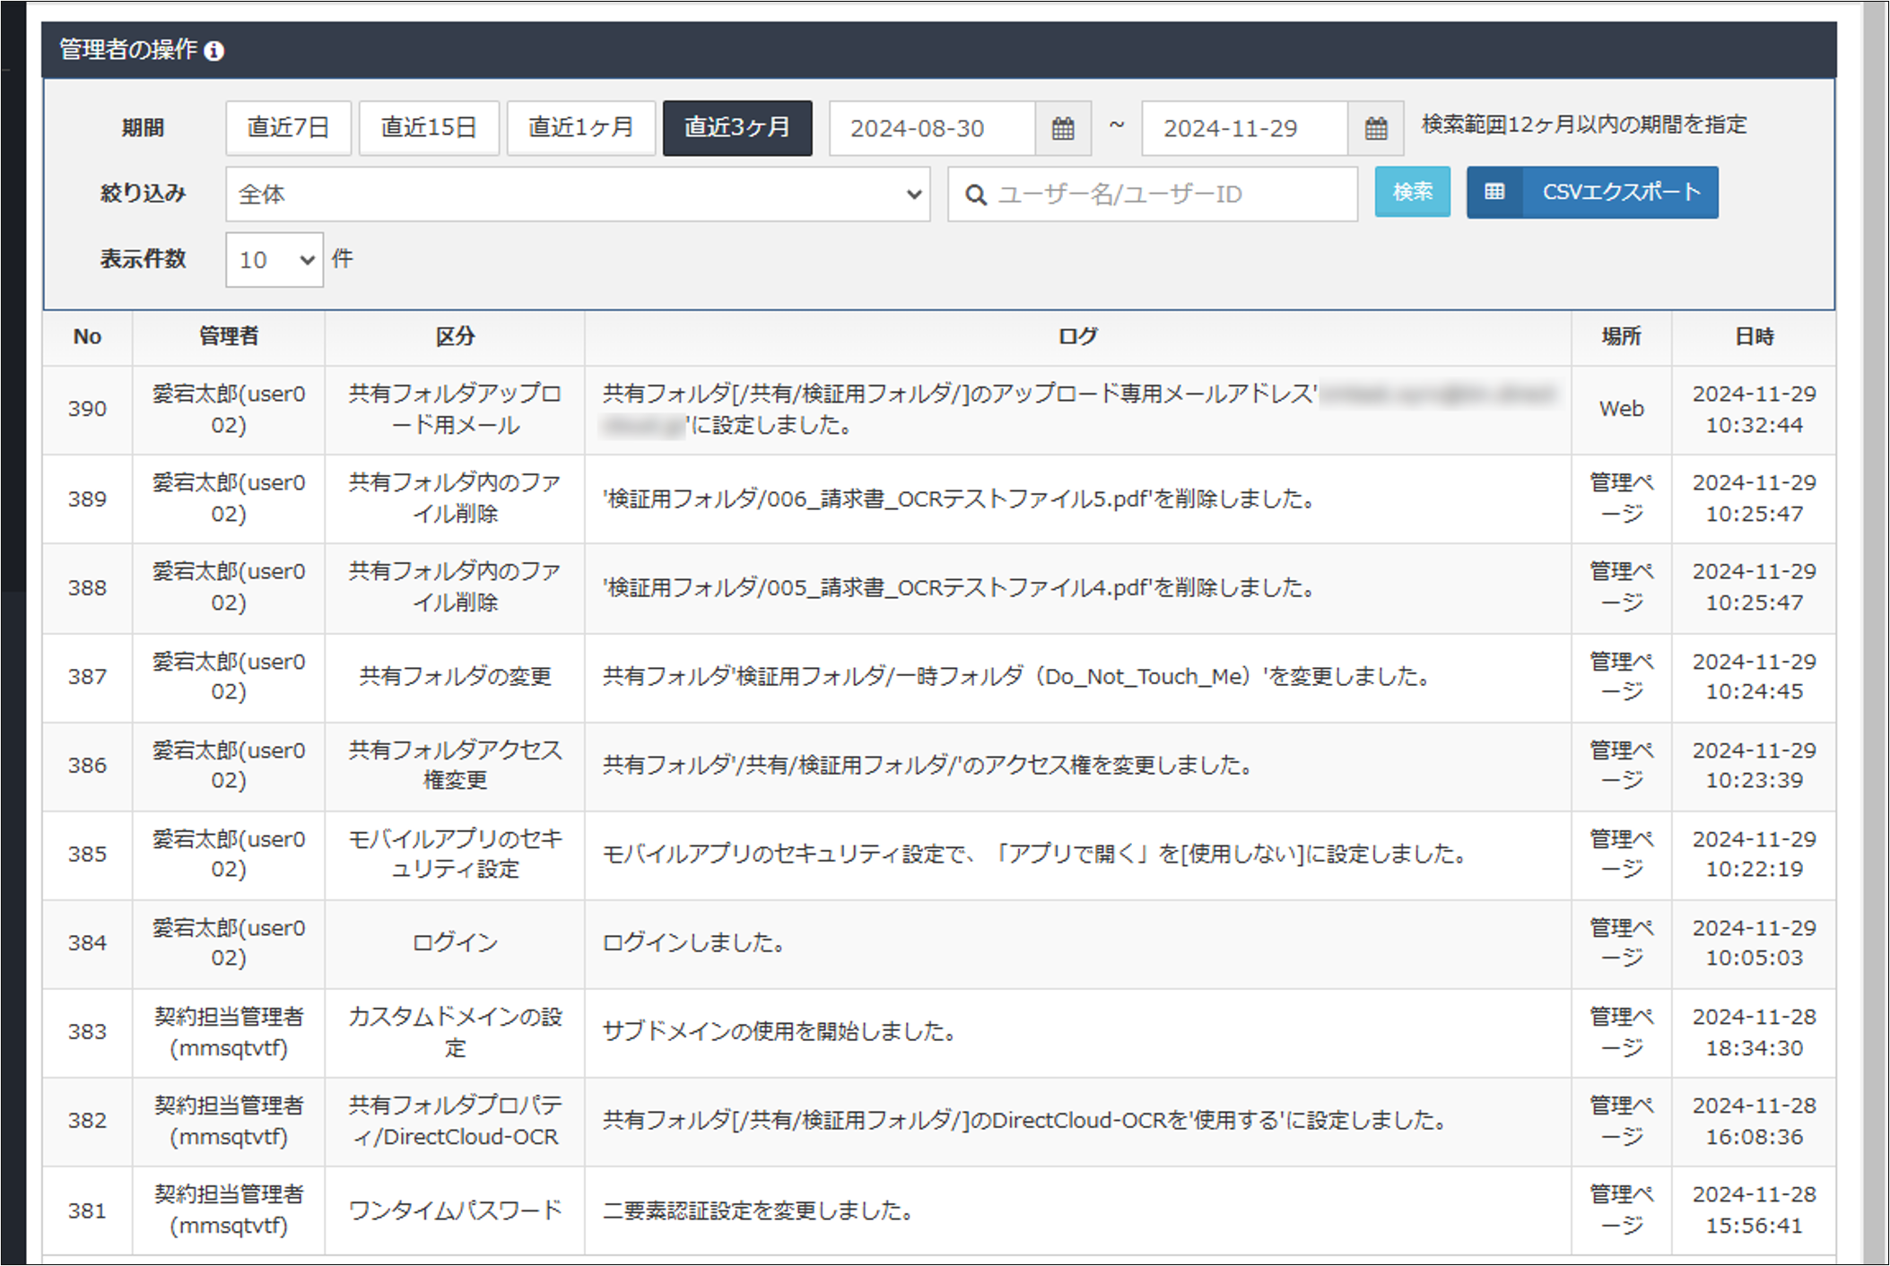
Task: Click the カスタムドメインの設定 category cell
Action: 455,1031
